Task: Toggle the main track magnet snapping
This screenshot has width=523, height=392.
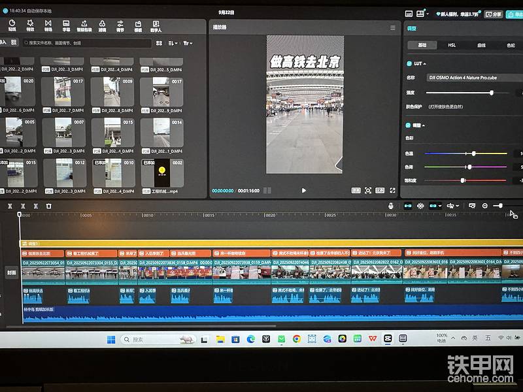Action: (407, 206)
